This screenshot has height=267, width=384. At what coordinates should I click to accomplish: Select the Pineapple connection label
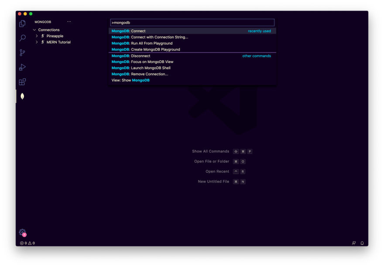[55, 36]
